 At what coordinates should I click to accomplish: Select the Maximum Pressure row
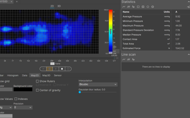(x=156, y=25)
